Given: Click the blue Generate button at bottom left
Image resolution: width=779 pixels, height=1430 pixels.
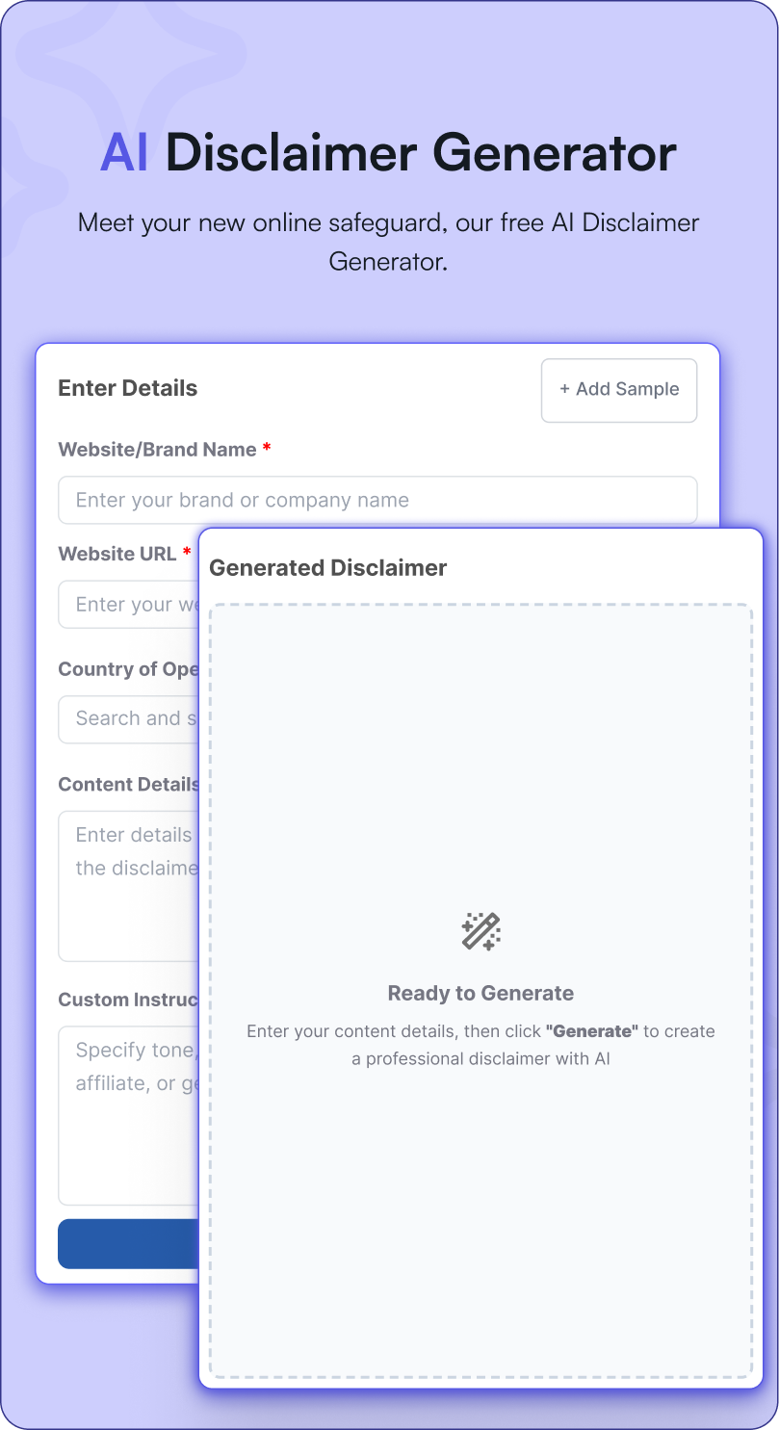Looking at the screenshot, I should pos(125,1243).
